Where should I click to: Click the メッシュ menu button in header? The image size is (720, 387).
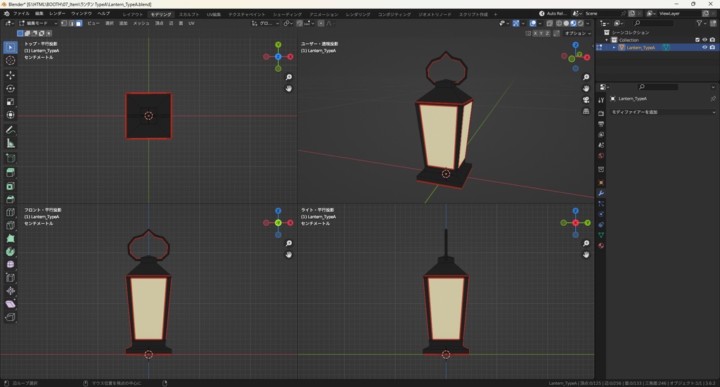[x=141, y=23]
